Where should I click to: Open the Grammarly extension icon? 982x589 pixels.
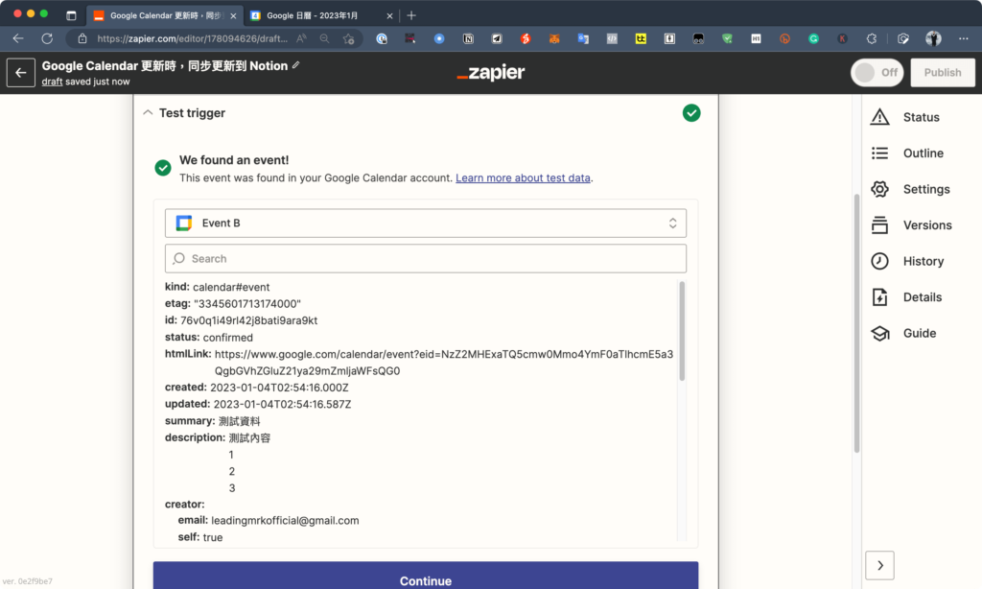tap(813, 38)
